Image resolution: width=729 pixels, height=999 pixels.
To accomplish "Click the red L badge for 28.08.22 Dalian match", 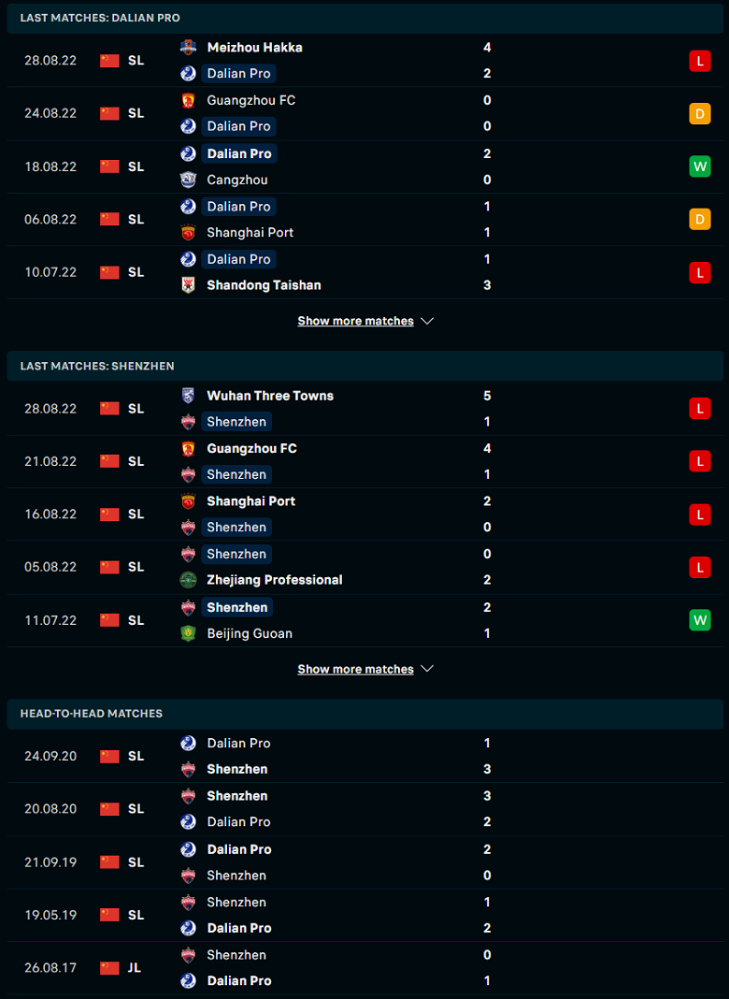I will coord(700,61).
